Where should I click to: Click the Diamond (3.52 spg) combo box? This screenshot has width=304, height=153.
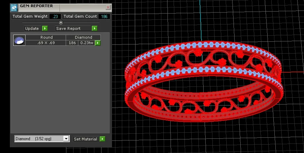coord(42,138)
